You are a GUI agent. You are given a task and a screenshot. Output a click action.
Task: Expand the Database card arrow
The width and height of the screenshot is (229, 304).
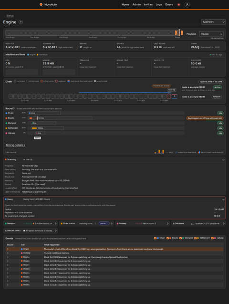coord(224,223)
